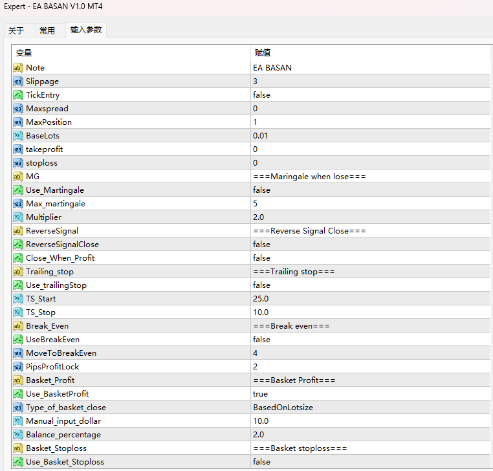Click the boolean icon beside ReverseSignalClose
493x471 pixels.
point(17,245)
